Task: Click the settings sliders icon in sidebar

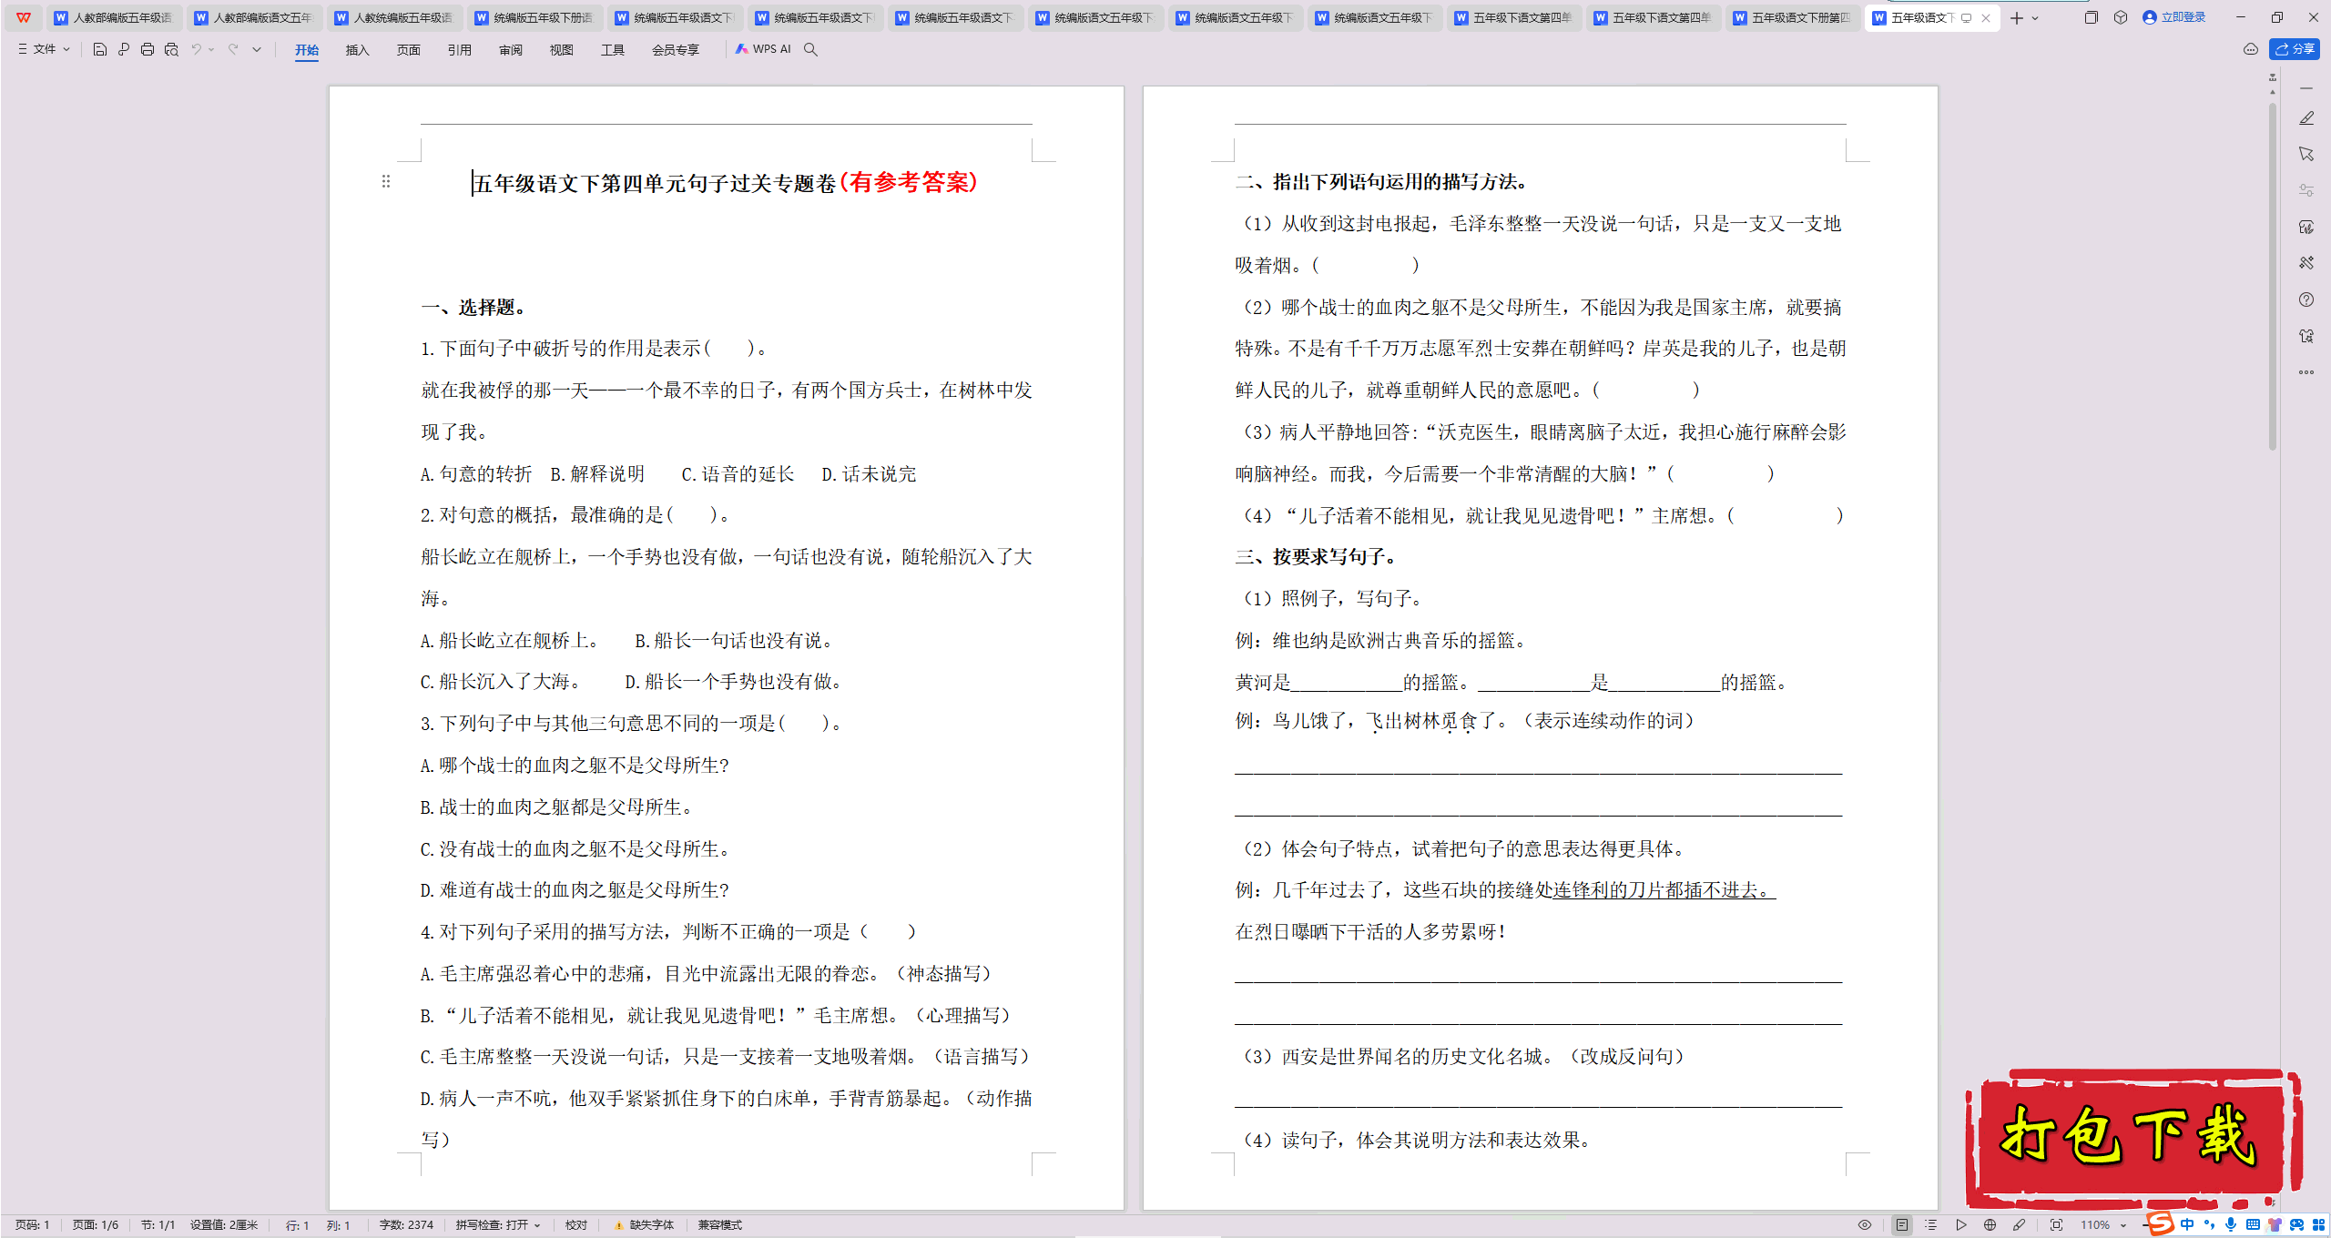Action: 2306,190
